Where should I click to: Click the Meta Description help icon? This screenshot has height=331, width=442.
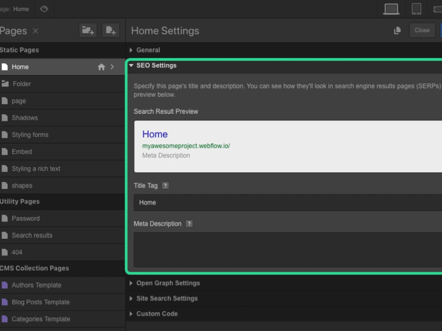[189, 224]
